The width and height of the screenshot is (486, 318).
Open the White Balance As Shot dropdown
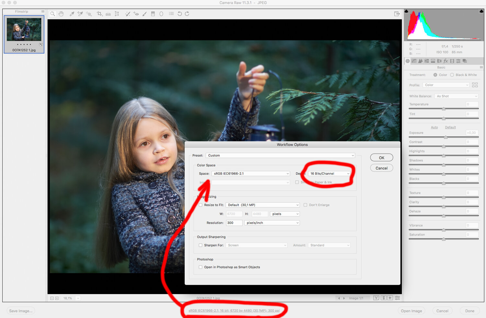456,96
